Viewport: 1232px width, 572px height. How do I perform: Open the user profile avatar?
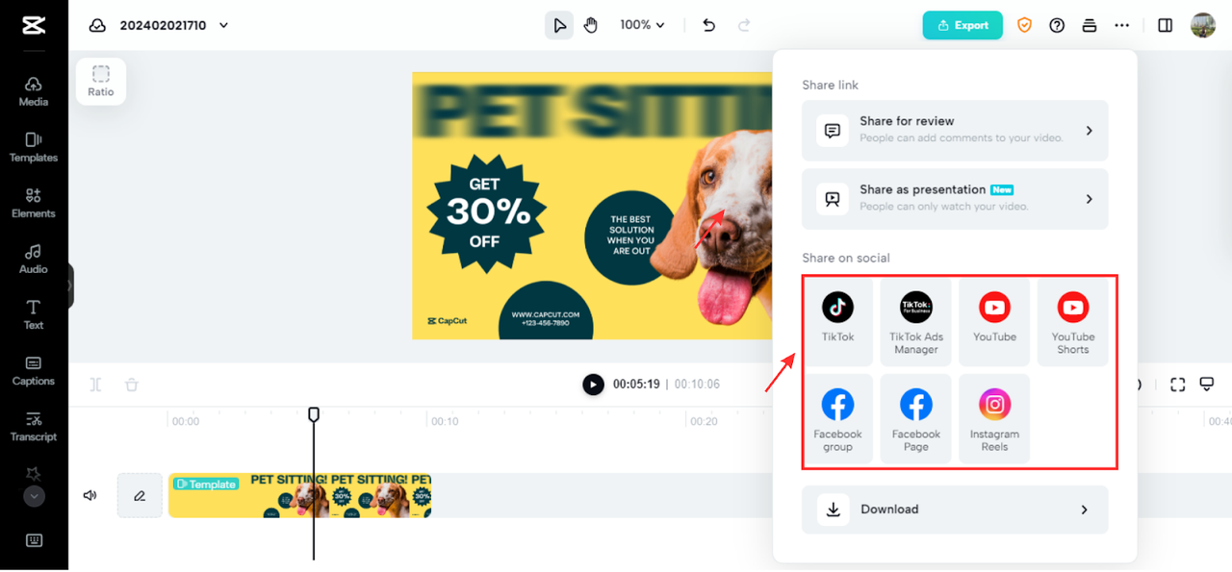click(x=1203, y=25)
